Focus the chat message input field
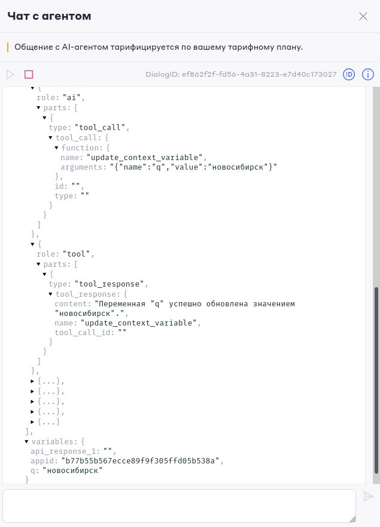 point(179,506)
